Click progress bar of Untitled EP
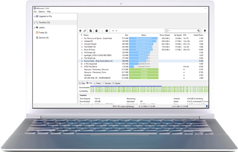 coord(144,41)
